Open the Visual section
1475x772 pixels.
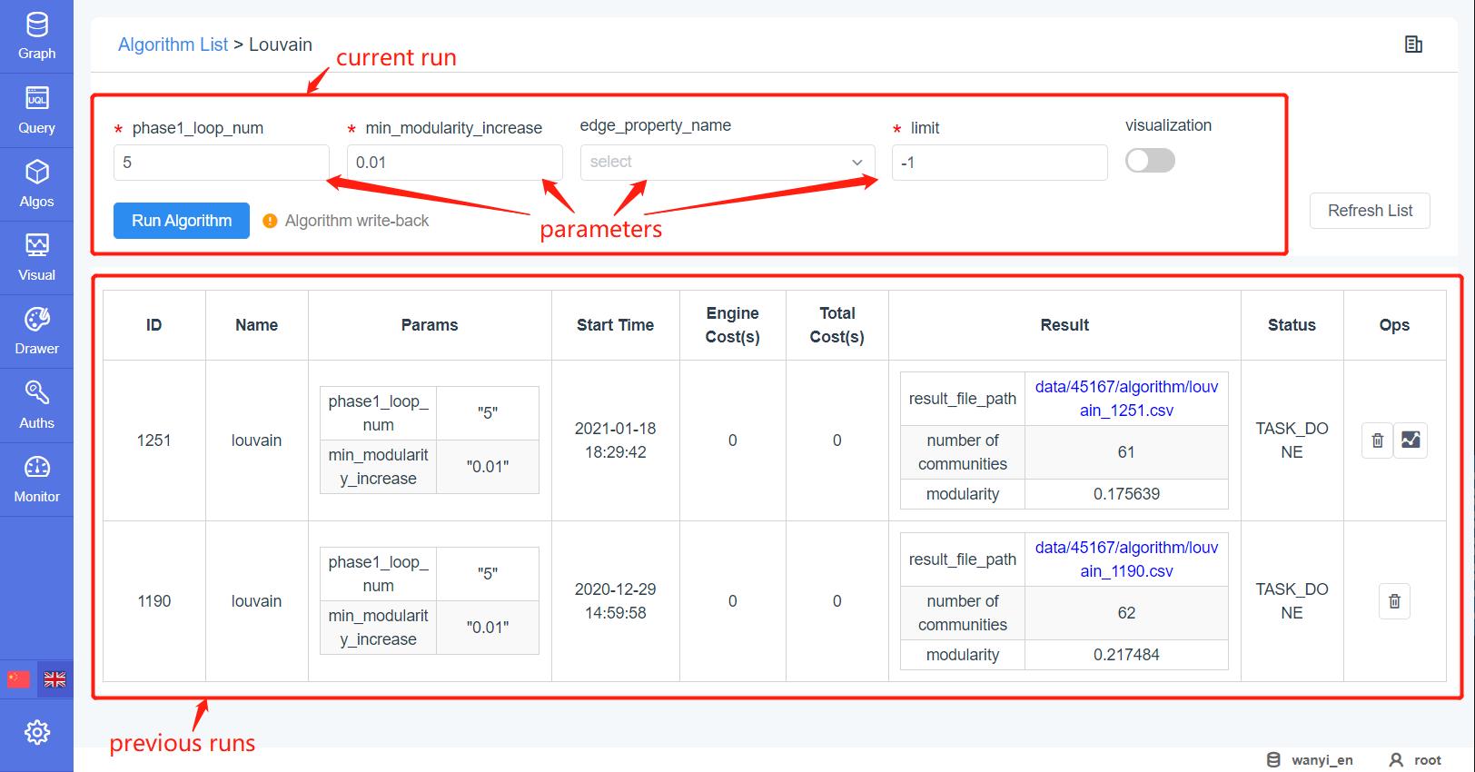tap(36, 258)
